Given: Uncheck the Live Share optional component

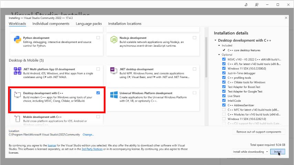Looking at the screenshot, I should pos(224,96).
